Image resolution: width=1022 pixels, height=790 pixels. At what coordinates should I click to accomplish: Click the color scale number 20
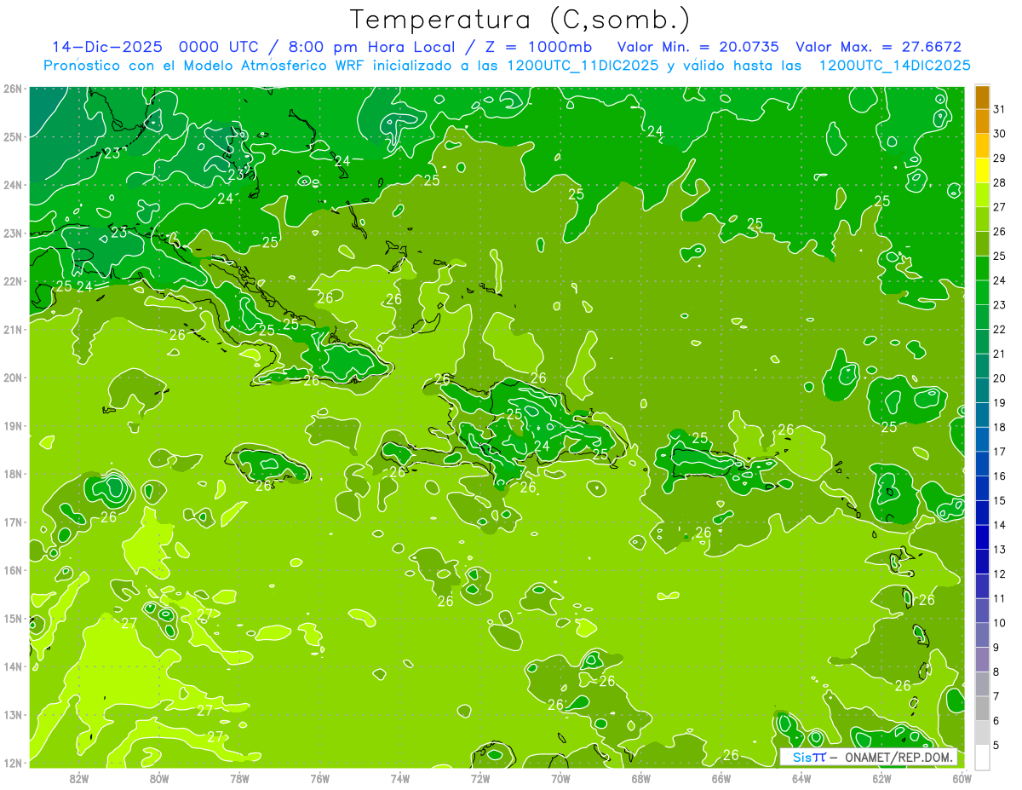pos(1000,378)
